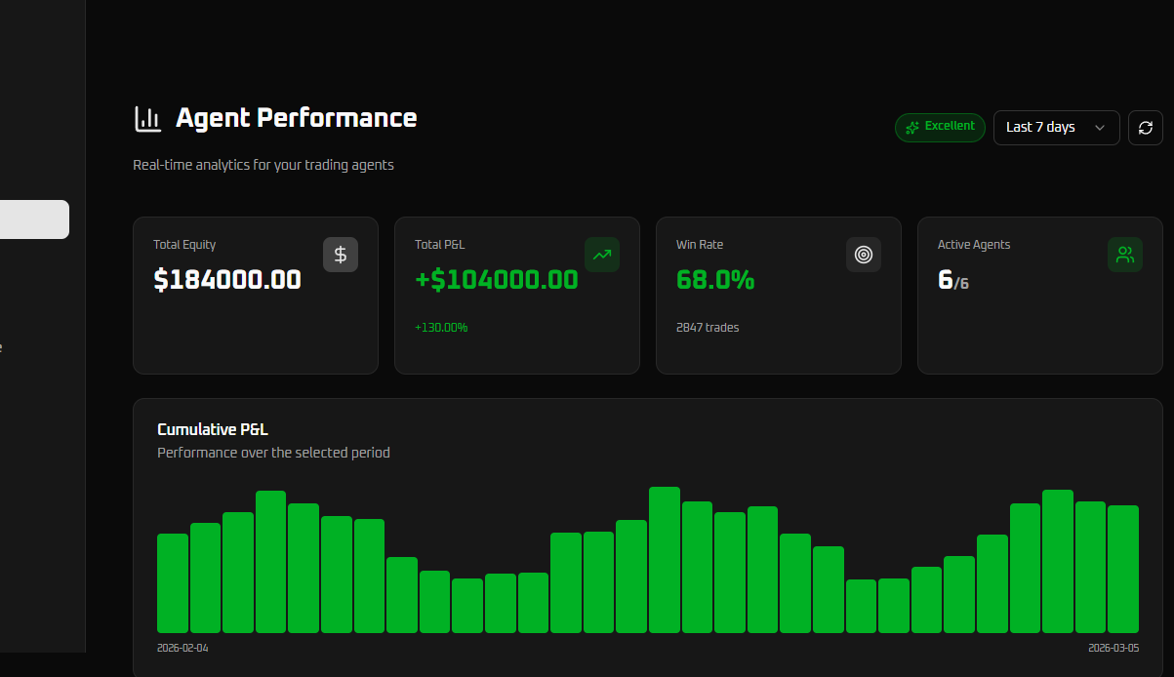1174x677 pixels.
Task: Click the target icon in Win Rate card
Action: 863,255
